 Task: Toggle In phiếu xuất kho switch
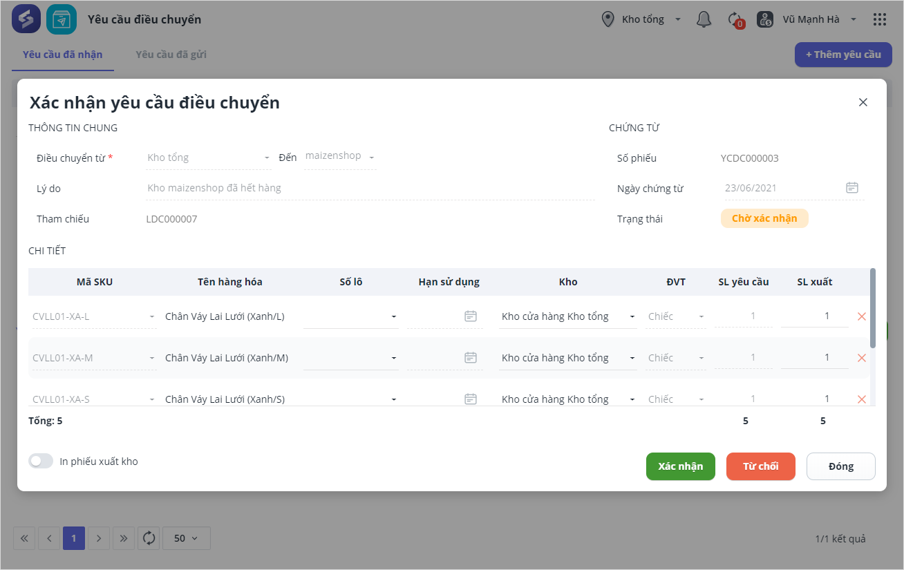click(41, 462)
